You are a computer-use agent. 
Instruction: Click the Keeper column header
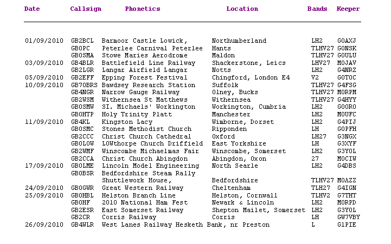click(348, 9)
